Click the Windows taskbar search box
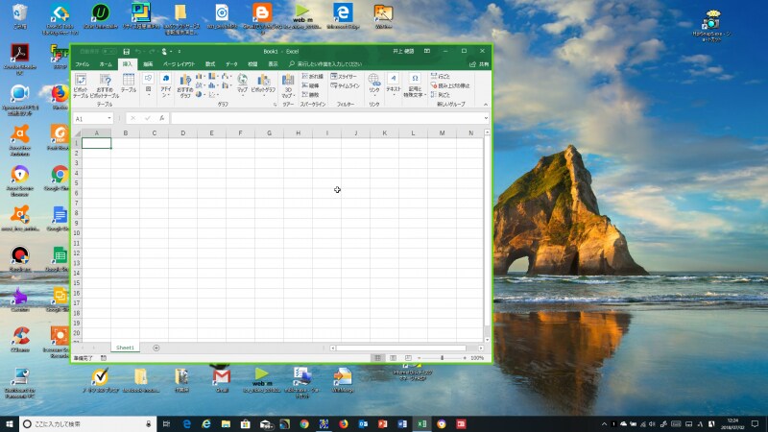Screen dimensions: 768x432 (86, 423)
